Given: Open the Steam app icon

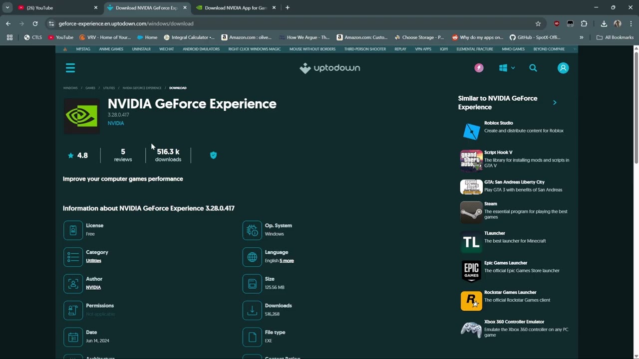Looking at the screenshot, I should tap(471, 212).
